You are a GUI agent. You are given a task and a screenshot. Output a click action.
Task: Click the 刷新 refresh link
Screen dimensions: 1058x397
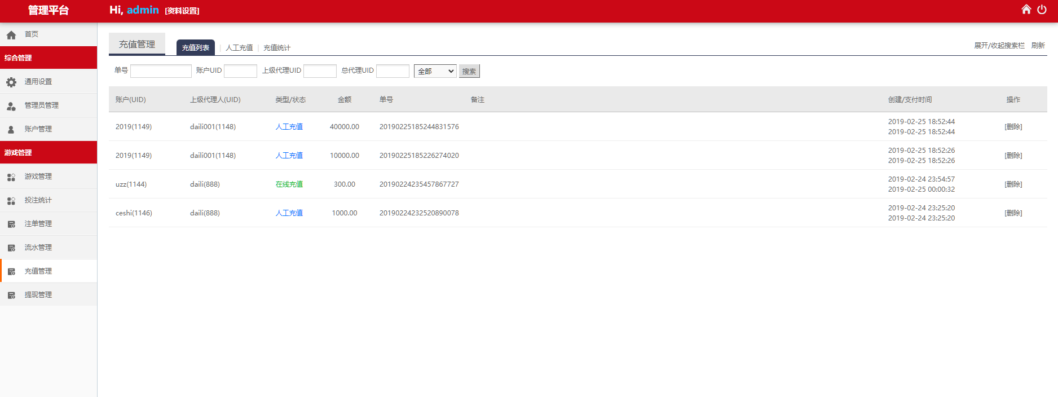(x=1038, y=46)
